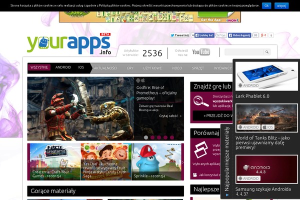The width and height of the screenshot is (300, 200).
Task: Click the overlapping squares compare icon
Action: (201, 149)
